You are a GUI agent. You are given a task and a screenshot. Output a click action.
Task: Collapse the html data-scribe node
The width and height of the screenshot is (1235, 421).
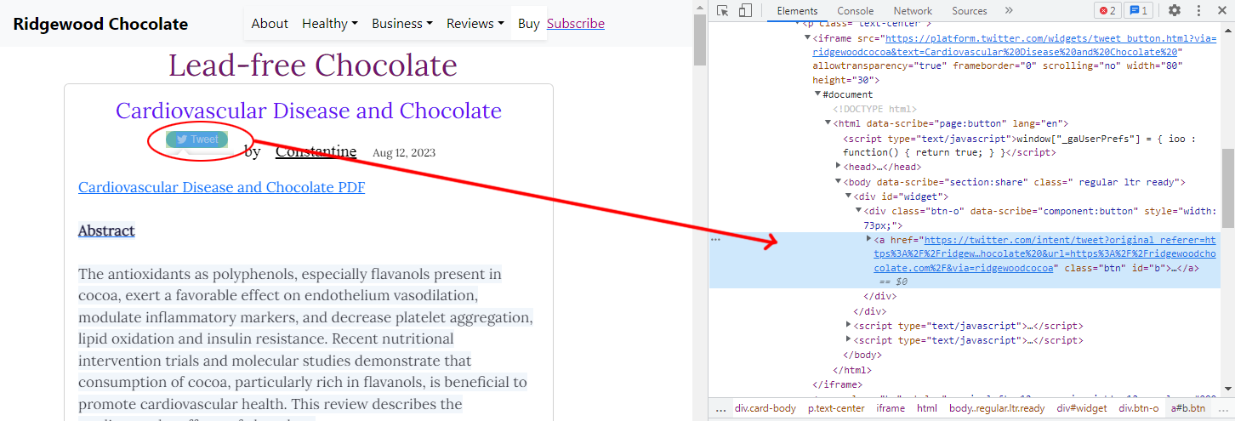(828, 123)
